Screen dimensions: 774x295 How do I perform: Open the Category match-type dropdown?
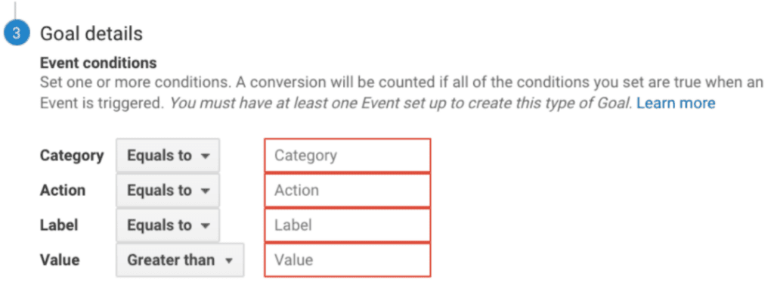[168, 156]
